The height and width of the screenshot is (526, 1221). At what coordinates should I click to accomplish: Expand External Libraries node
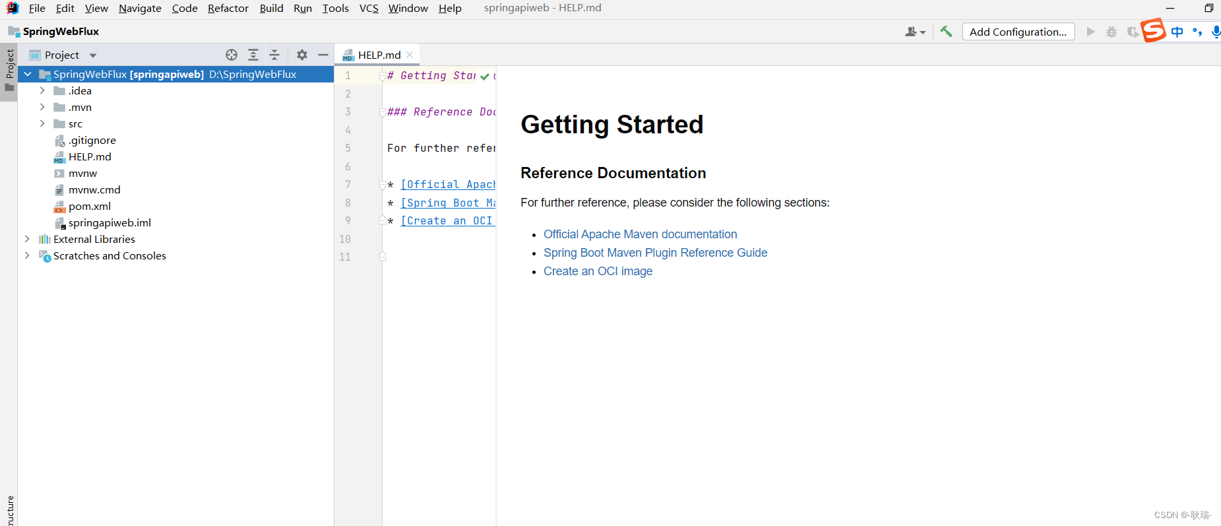tap(27, 239)
